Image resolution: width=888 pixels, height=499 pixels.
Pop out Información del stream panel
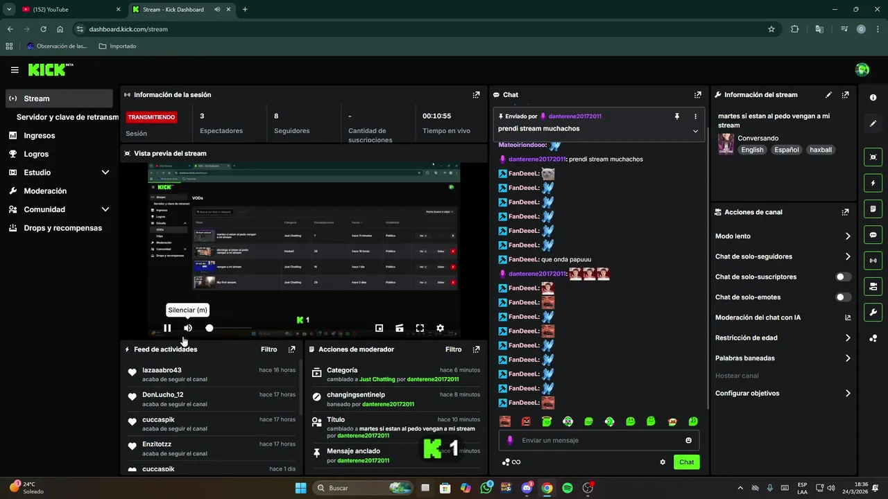(x=845, y=95)
